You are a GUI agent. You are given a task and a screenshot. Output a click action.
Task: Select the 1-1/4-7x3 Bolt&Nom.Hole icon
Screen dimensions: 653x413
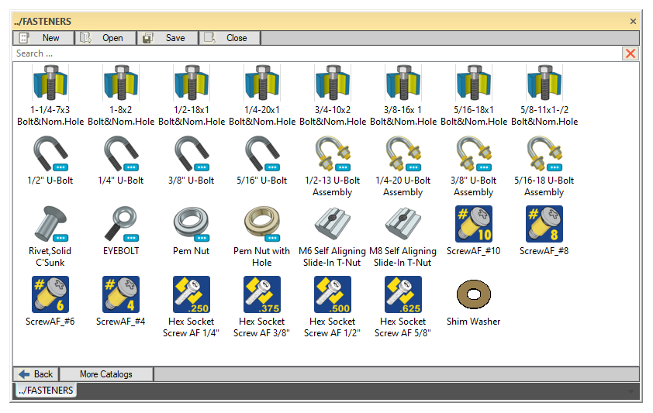tap(50, 83)
